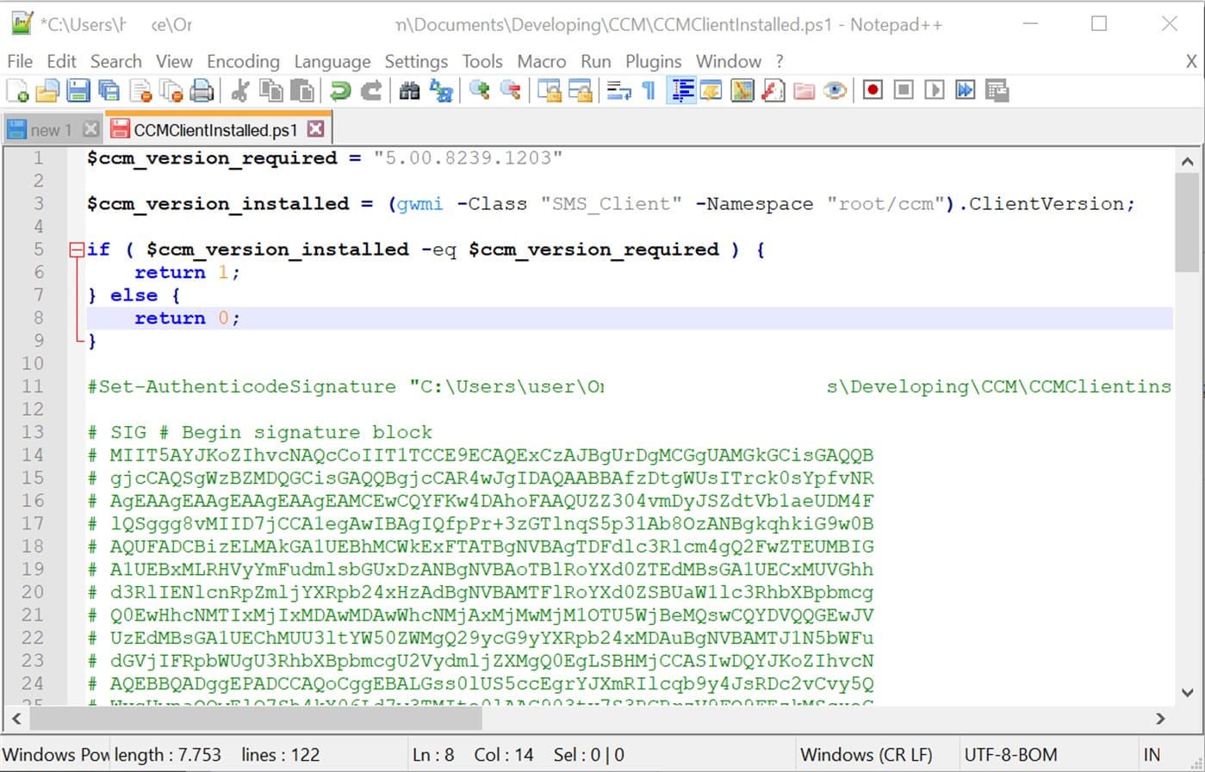Open the Plugins menu
Image resolution: width=1205 pixels, height=772 pixels.
click(x=653, y=61)
